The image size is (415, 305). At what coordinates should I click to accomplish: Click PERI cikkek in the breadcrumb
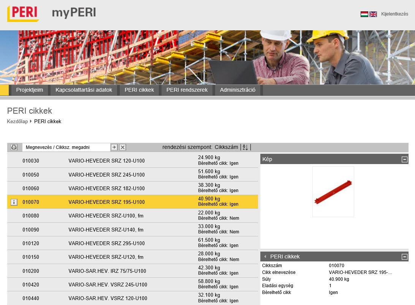[48, 121]
